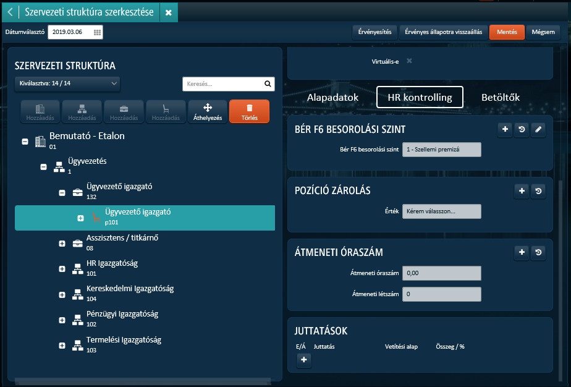Expand the Asszisztens / titkárnő node
This screenshot has height=387, width=571.
tap(62, 244)
